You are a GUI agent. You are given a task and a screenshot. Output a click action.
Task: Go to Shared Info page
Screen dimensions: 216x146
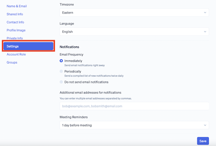click(x=15, y=14)
